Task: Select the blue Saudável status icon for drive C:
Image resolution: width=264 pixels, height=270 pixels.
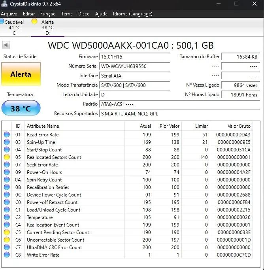Action: [2, 21]
